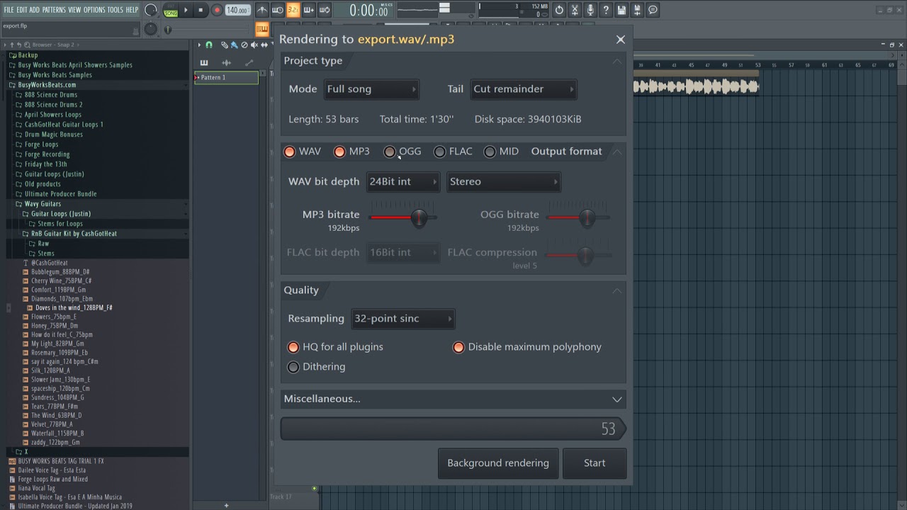
Task: Select the pencil draw tool in the playlist
Action: pyautogui.click(x=224, y=45)
